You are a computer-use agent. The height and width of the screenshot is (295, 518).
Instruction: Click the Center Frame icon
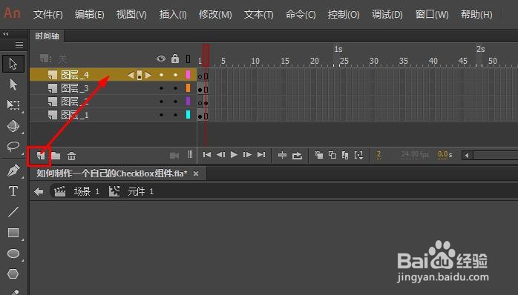pos(282,155)
